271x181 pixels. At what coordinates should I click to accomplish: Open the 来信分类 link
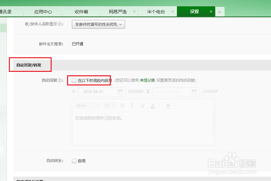click(x=147, y=80)
